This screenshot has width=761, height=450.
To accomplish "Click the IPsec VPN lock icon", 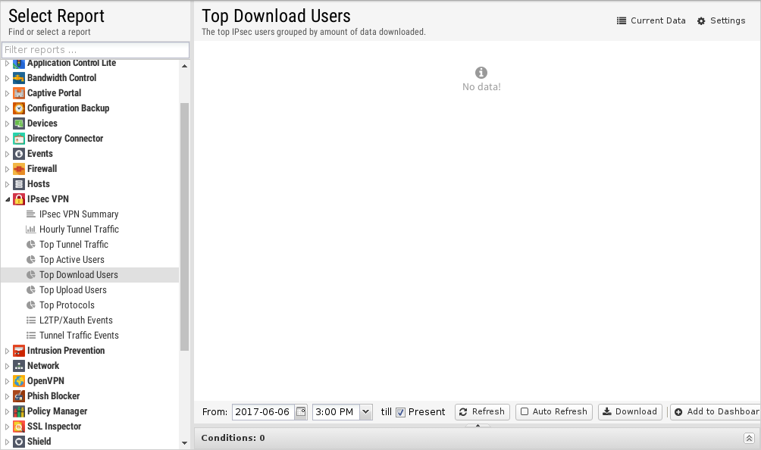I will (x=19, y=199).
